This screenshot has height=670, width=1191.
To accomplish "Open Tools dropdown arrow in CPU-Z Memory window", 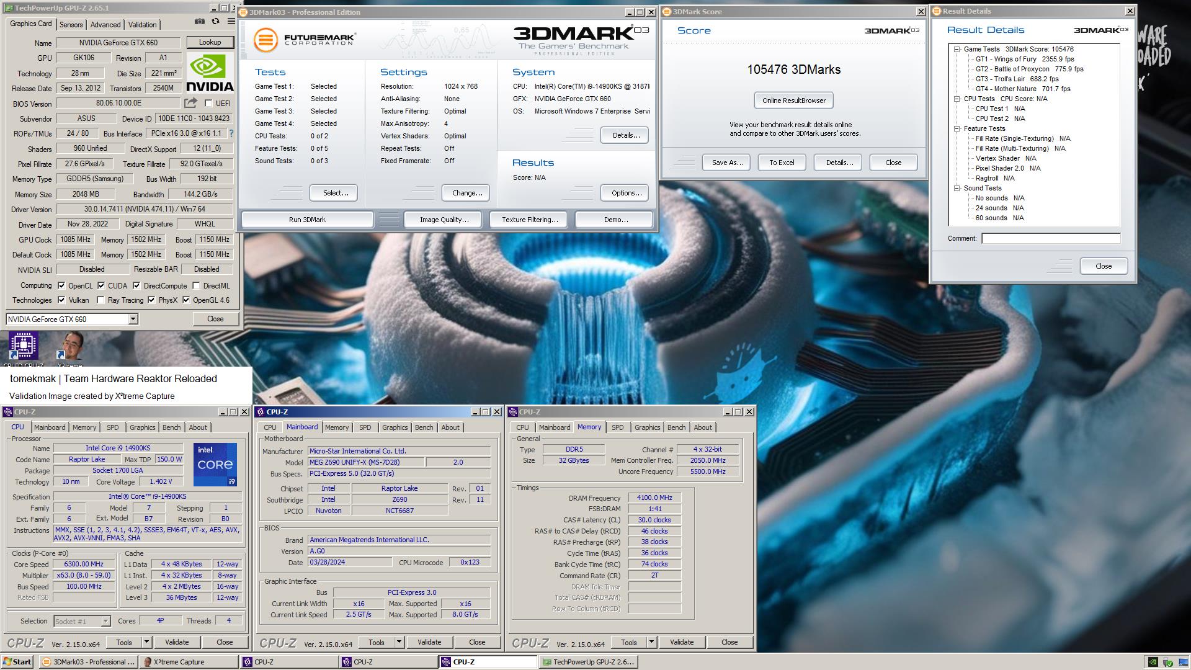I will (652, 642).
